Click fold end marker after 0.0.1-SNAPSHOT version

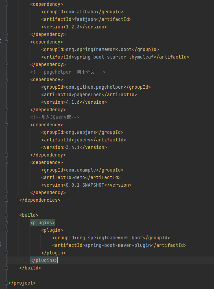6,192
